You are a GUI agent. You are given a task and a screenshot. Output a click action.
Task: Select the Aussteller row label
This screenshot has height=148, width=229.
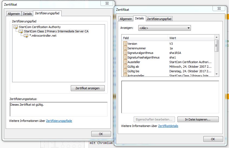(134, 62)
